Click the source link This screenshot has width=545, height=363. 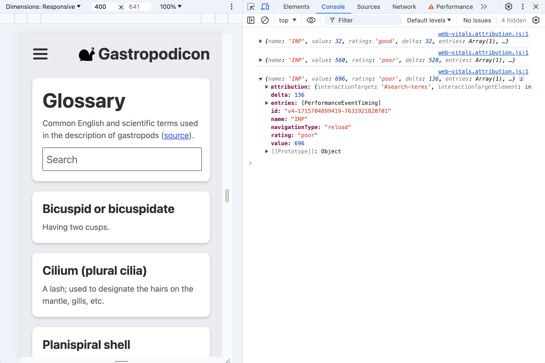(x=176, y=135)
